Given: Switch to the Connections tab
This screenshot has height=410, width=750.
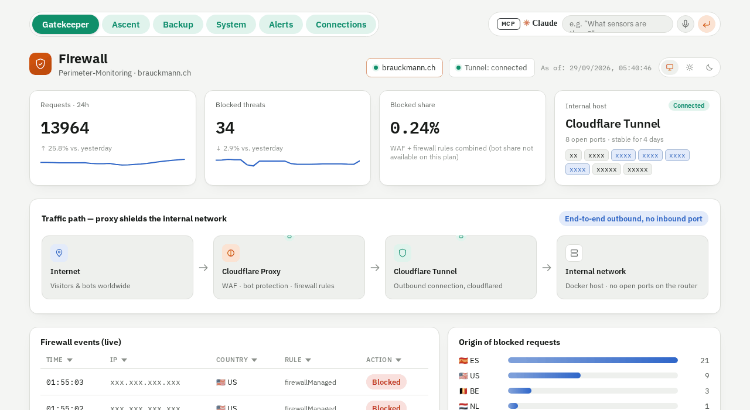Looking at the screenshot, I should click(341, 25).
